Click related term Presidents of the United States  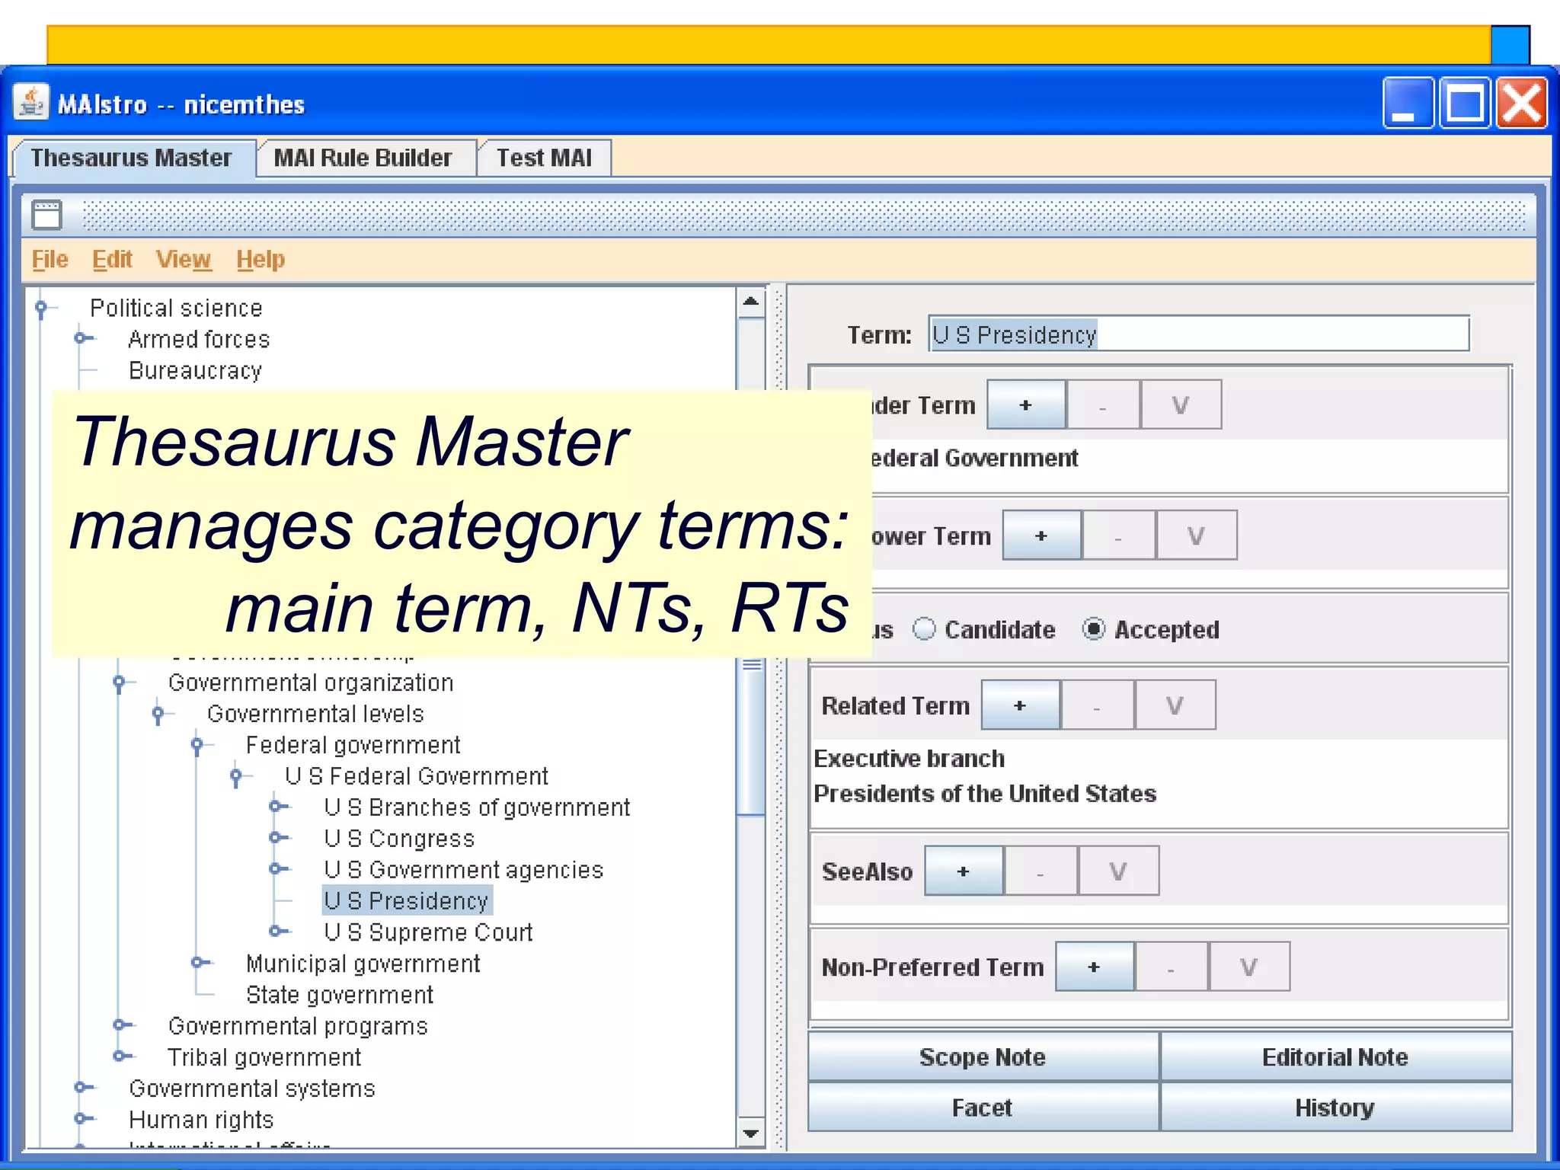985,794
